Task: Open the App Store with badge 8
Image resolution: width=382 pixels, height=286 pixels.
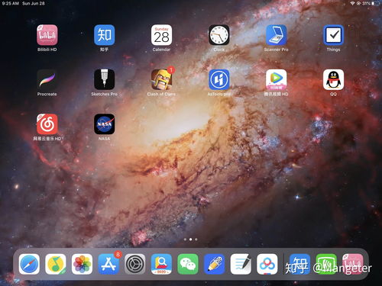Action: pyautogui.click(x=108, y=264)
